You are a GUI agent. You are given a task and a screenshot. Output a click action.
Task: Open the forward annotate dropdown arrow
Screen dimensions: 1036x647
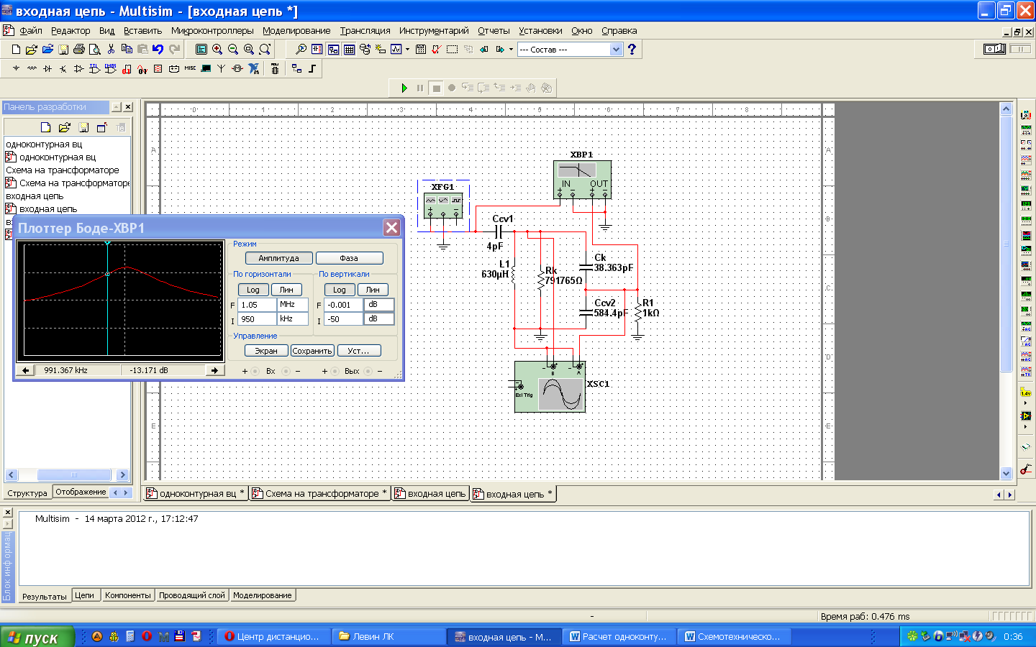click(x=511, y=50)
